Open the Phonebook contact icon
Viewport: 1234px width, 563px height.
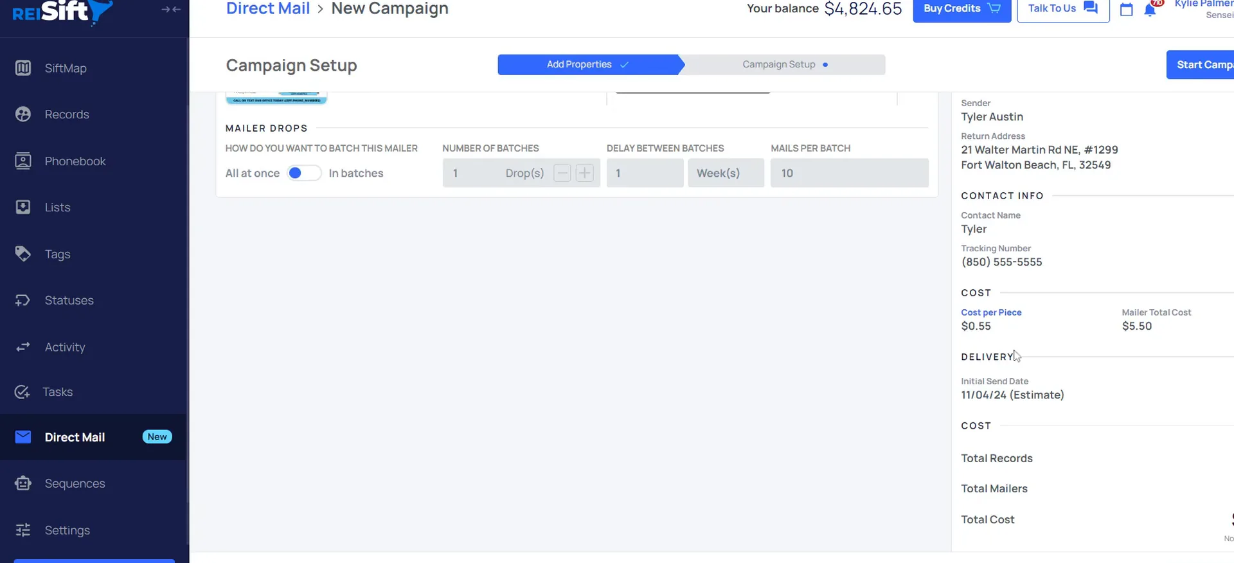(x=23, y=161)
